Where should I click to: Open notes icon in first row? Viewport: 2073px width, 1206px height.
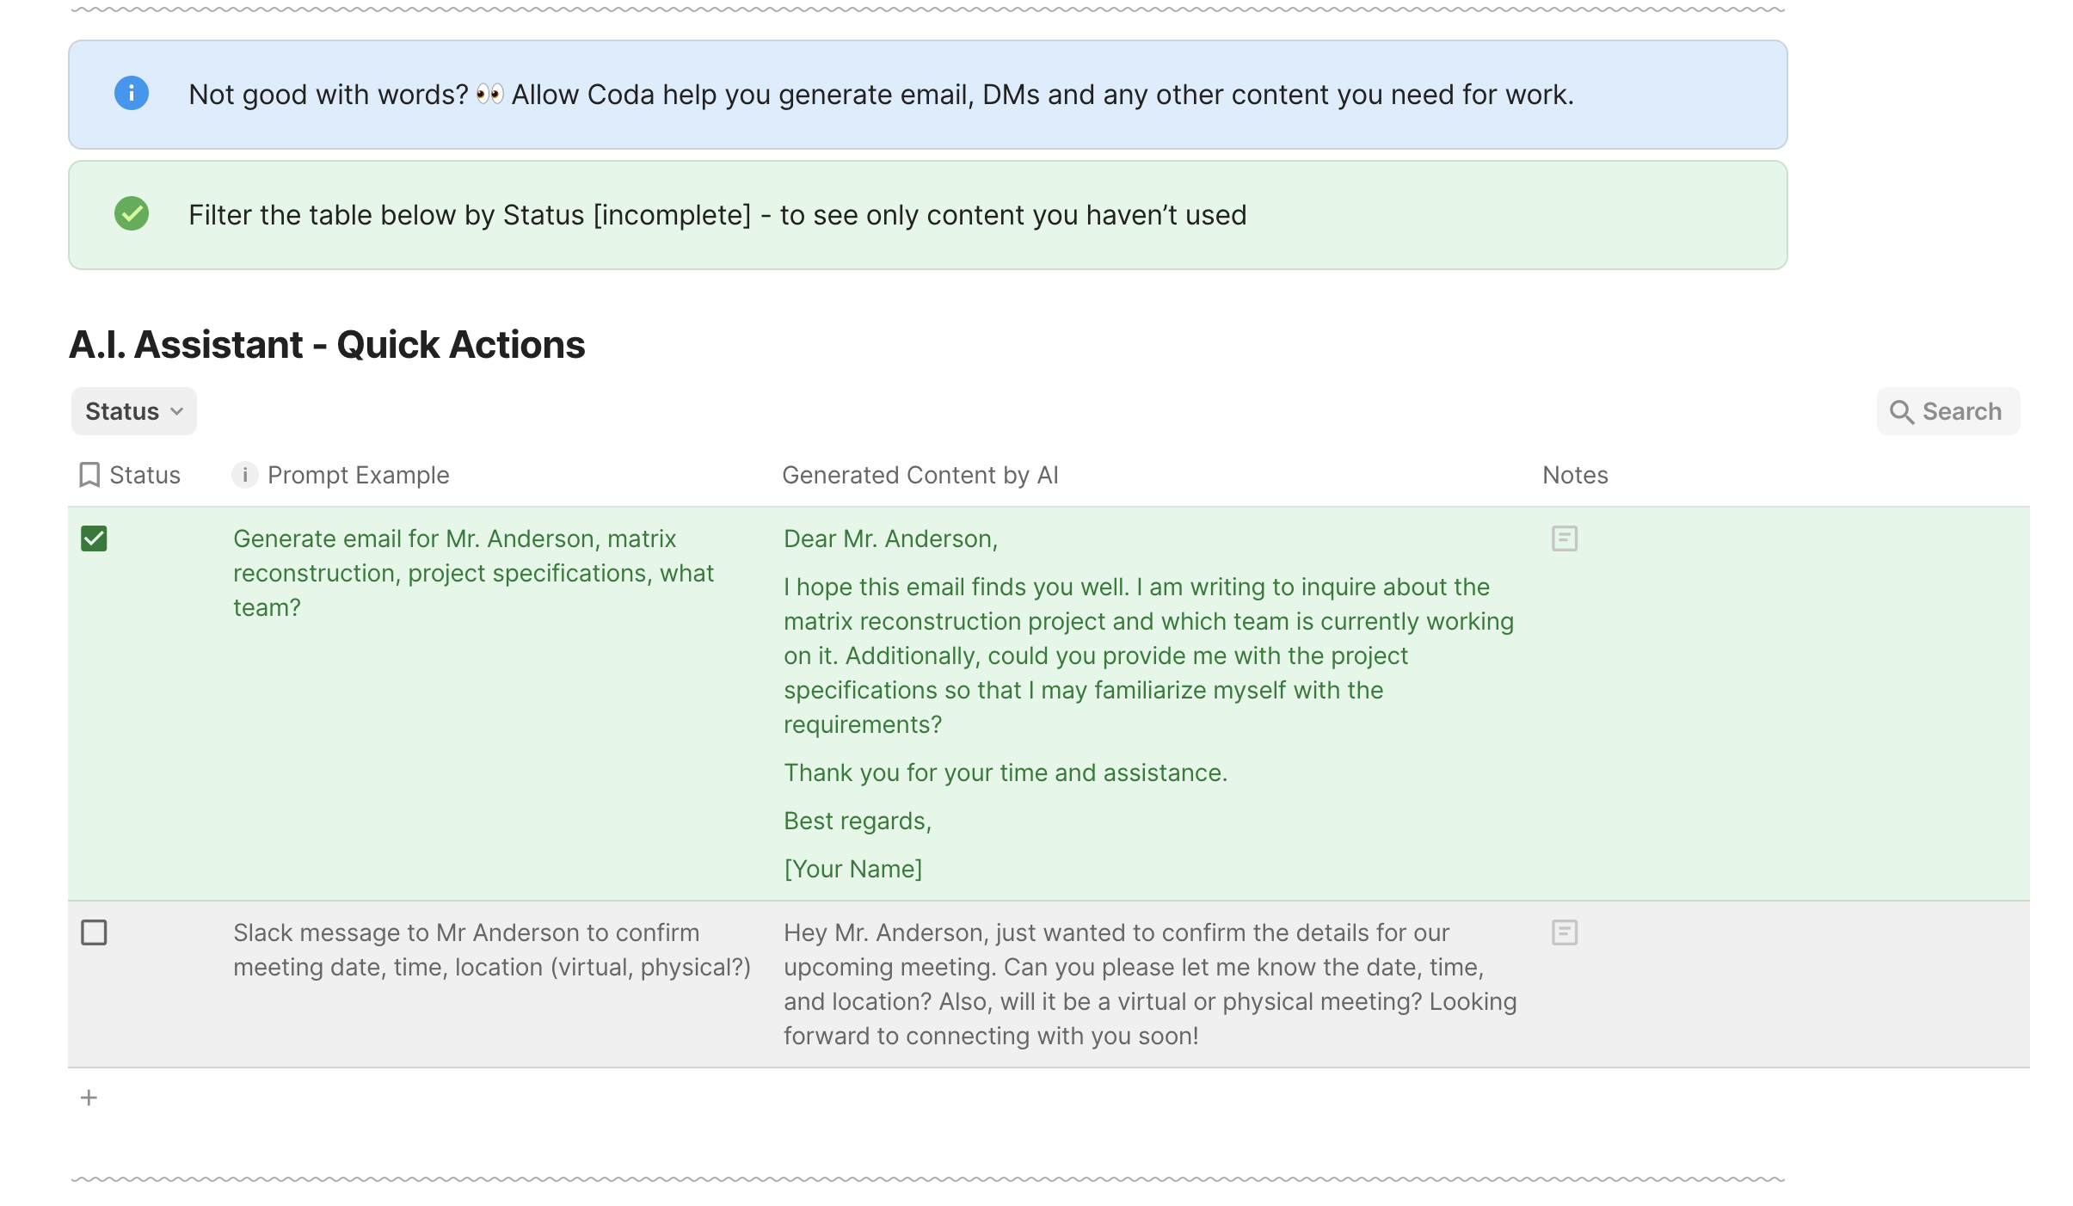point(1564,538)
